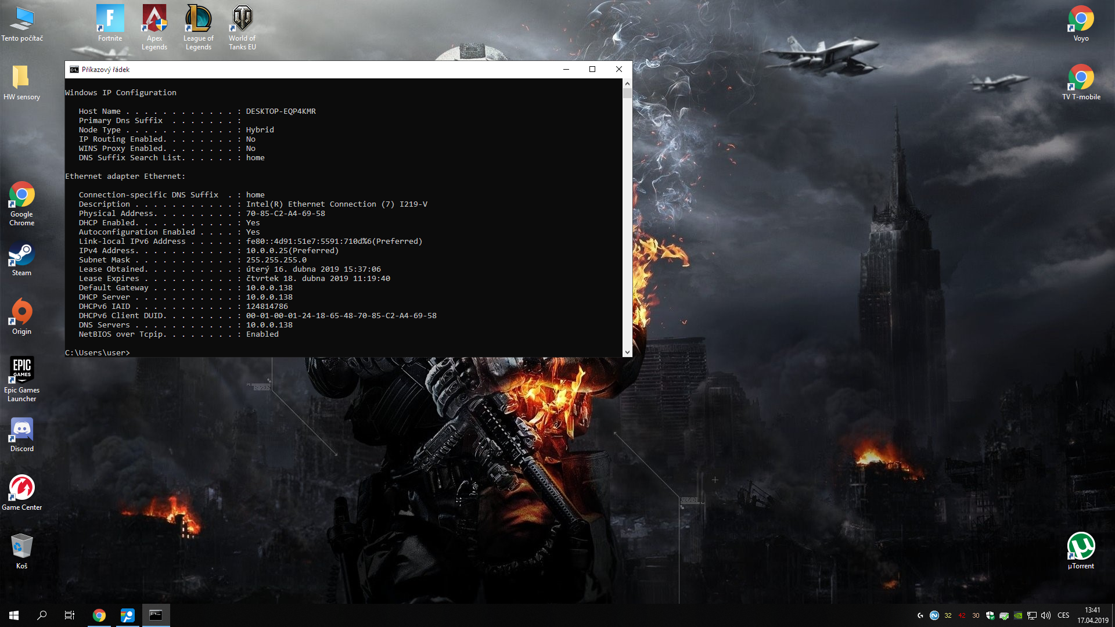Open Windows Security shield in tray

[990, 615]
